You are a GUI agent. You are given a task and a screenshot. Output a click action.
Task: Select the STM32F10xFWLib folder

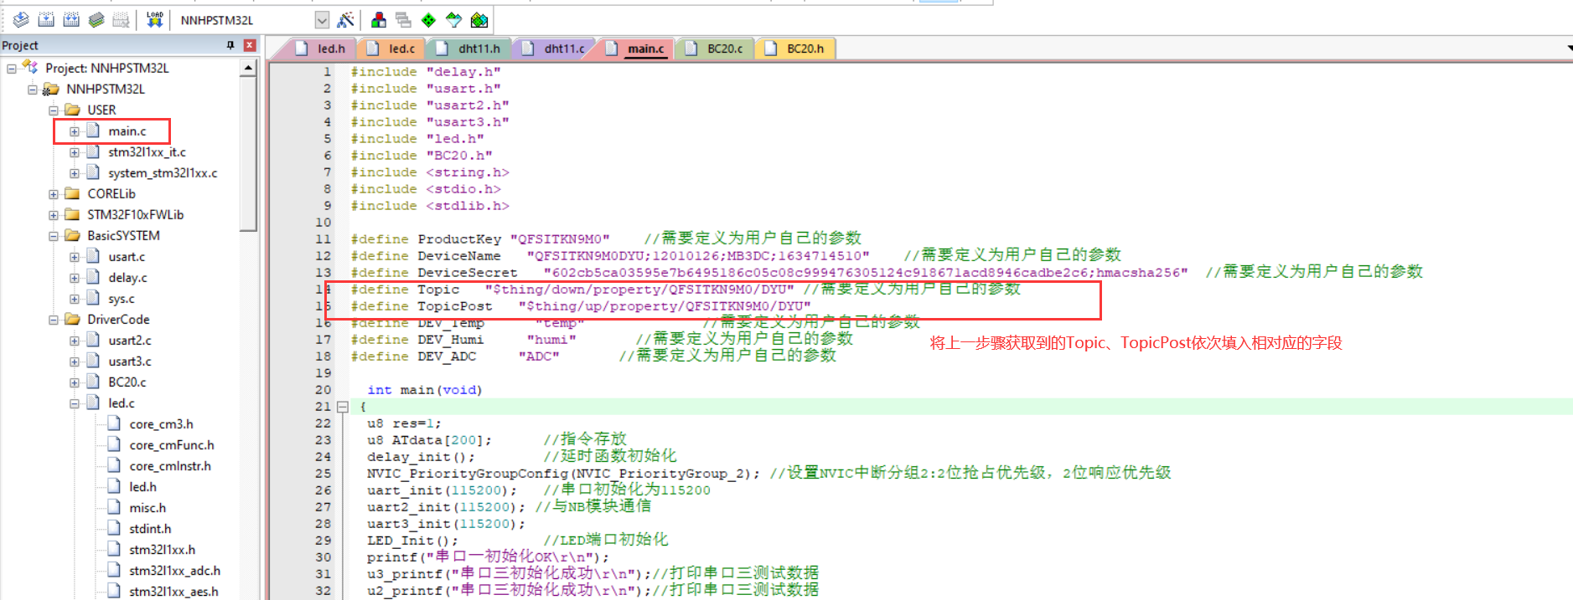pos(135,215)
